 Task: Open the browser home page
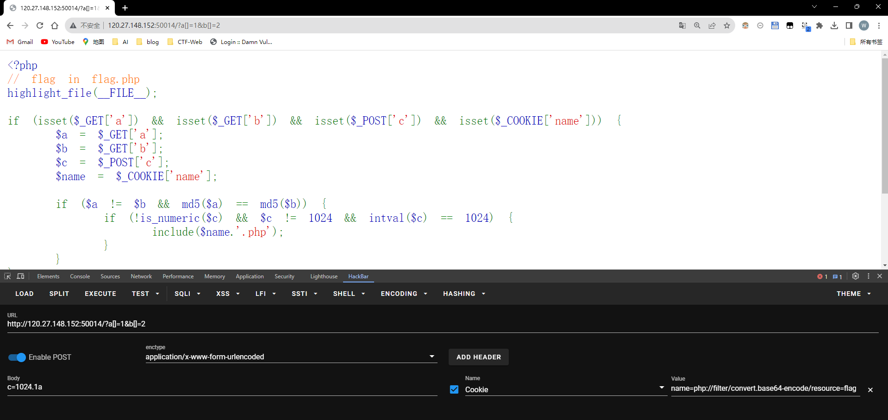click(55, 25)
